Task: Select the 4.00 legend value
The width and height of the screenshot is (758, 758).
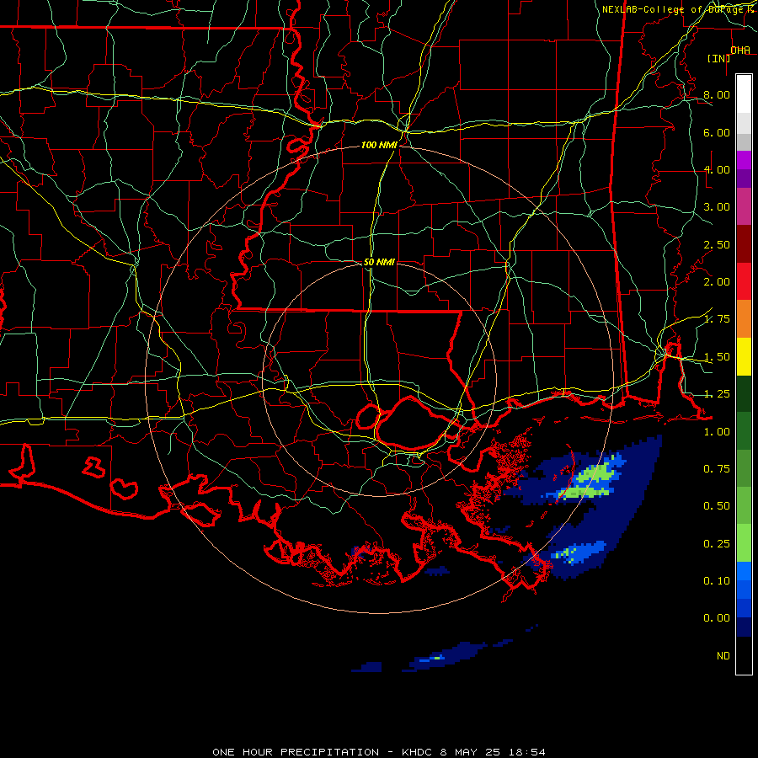Action: tap(717, 169)
